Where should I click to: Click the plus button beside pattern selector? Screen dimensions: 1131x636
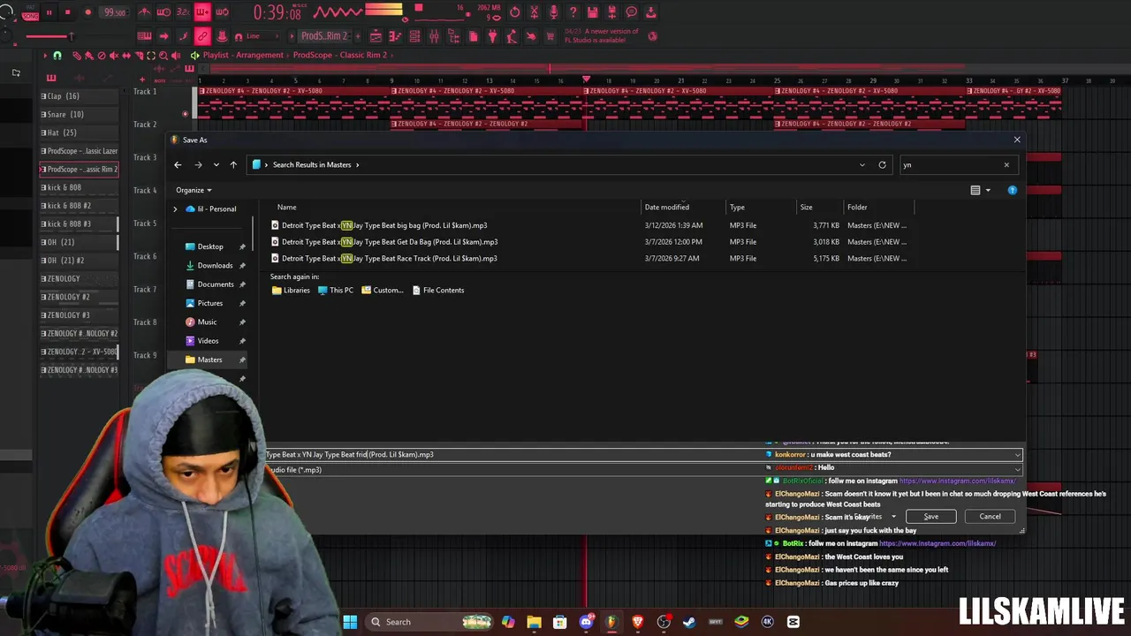tap(358, 36)
